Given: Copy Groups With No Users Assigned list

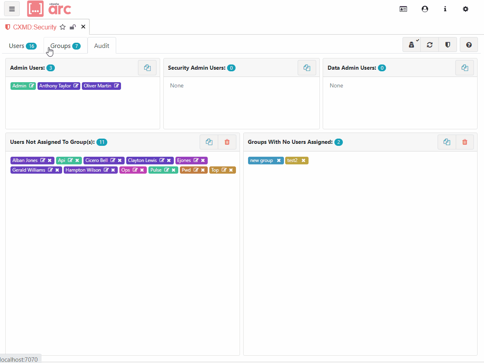Looking at the screenshot, I should point(447,142).
